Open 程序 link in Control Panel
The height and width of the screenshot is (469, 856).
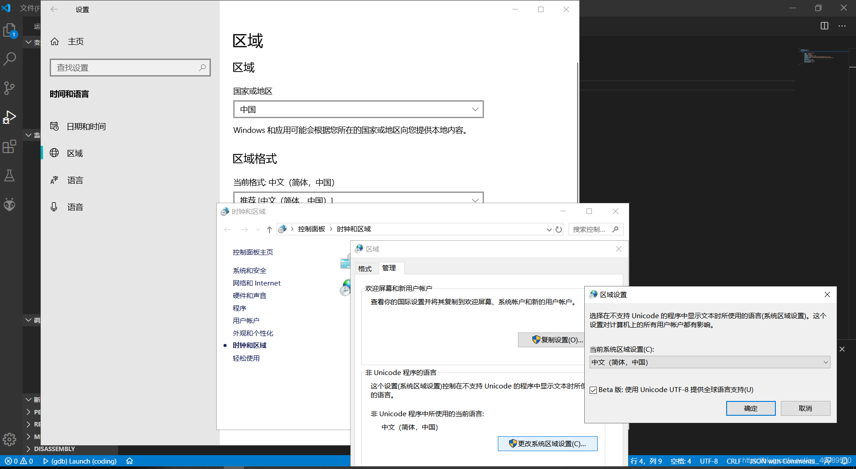pyautogui.click(x=240, y=308)
